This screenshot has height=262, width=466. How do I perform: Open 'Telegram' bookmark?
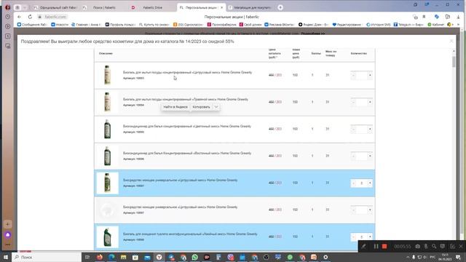[408, 25]
